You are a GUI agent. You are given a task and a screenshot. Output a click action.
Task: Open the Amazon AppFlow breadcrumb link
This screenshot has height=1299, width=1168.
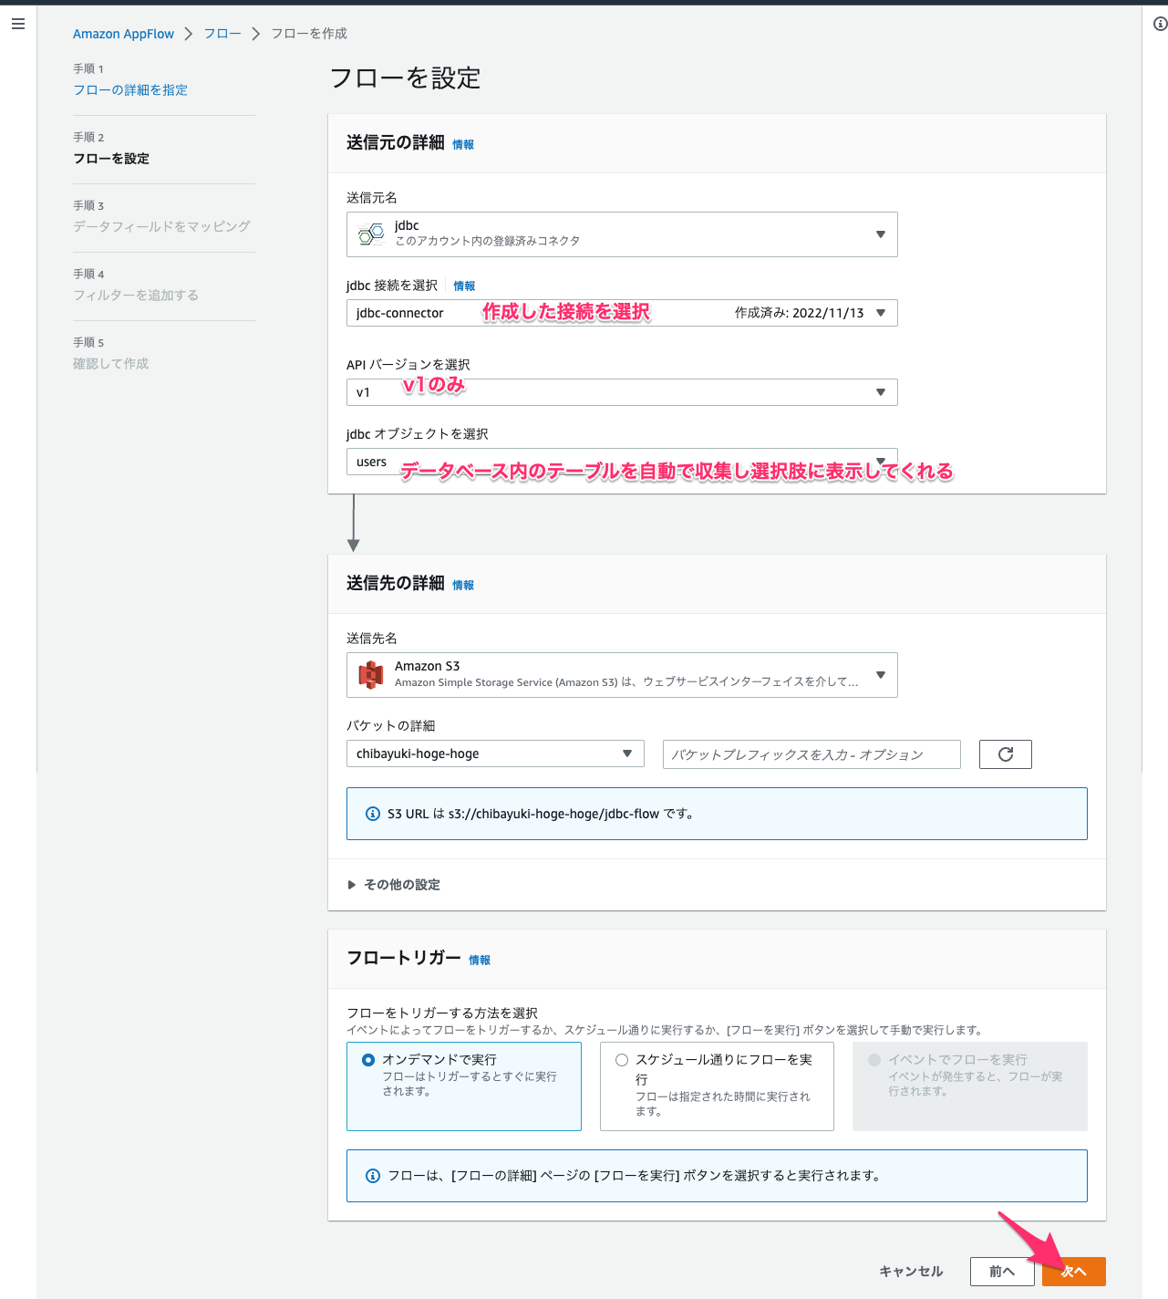coord(123,34)
